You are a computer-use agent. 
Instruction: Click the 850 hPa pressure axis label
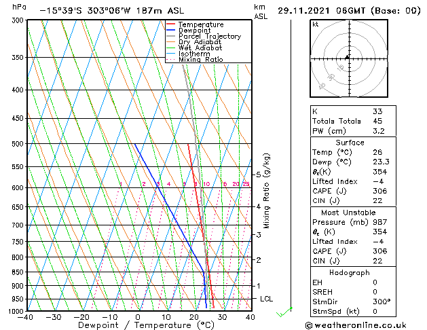(18, 272)
